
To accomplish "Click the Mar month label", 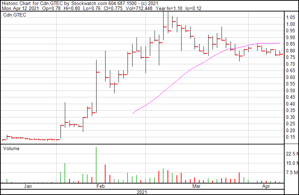I will point(196,186).
